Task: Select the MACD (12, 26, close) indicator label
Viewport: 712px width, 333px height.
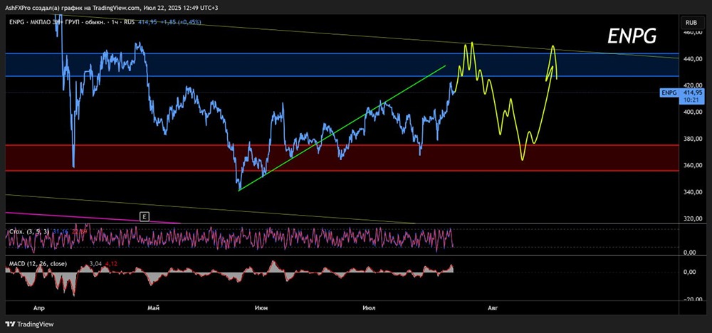Action: click(x=38, y=263)
